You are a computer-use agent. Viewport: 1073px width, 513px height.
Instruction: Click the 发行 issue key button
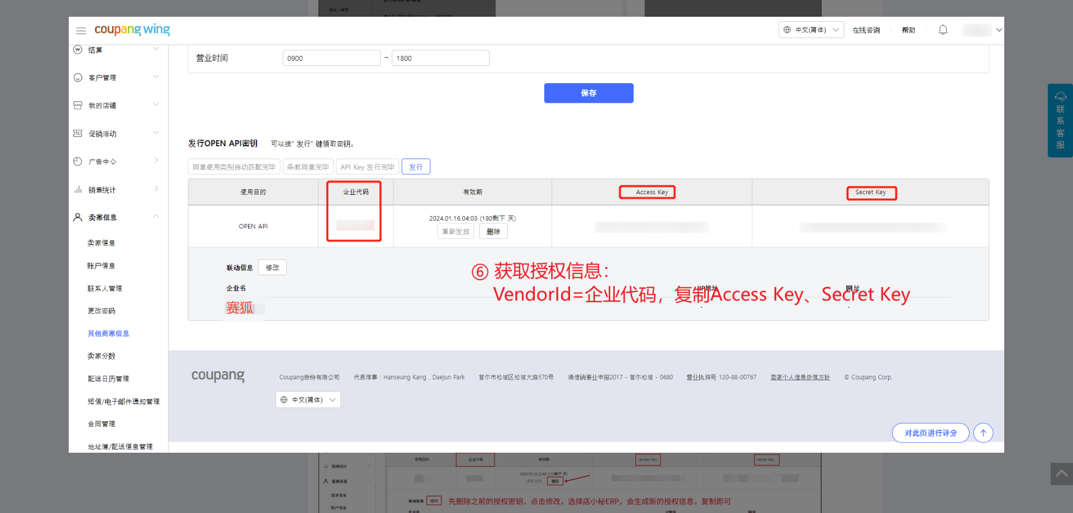pos(416,167)
